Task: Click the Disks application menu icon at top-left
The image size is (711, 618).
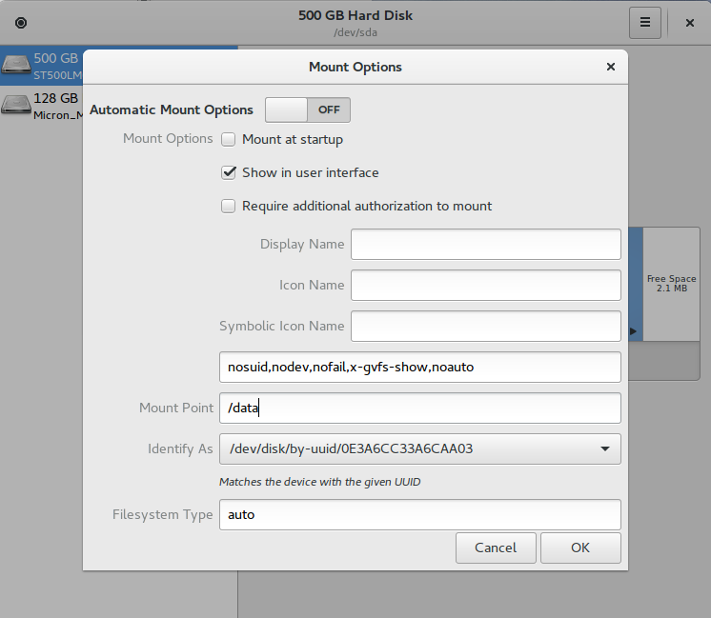Action: (x=21, y=23)
